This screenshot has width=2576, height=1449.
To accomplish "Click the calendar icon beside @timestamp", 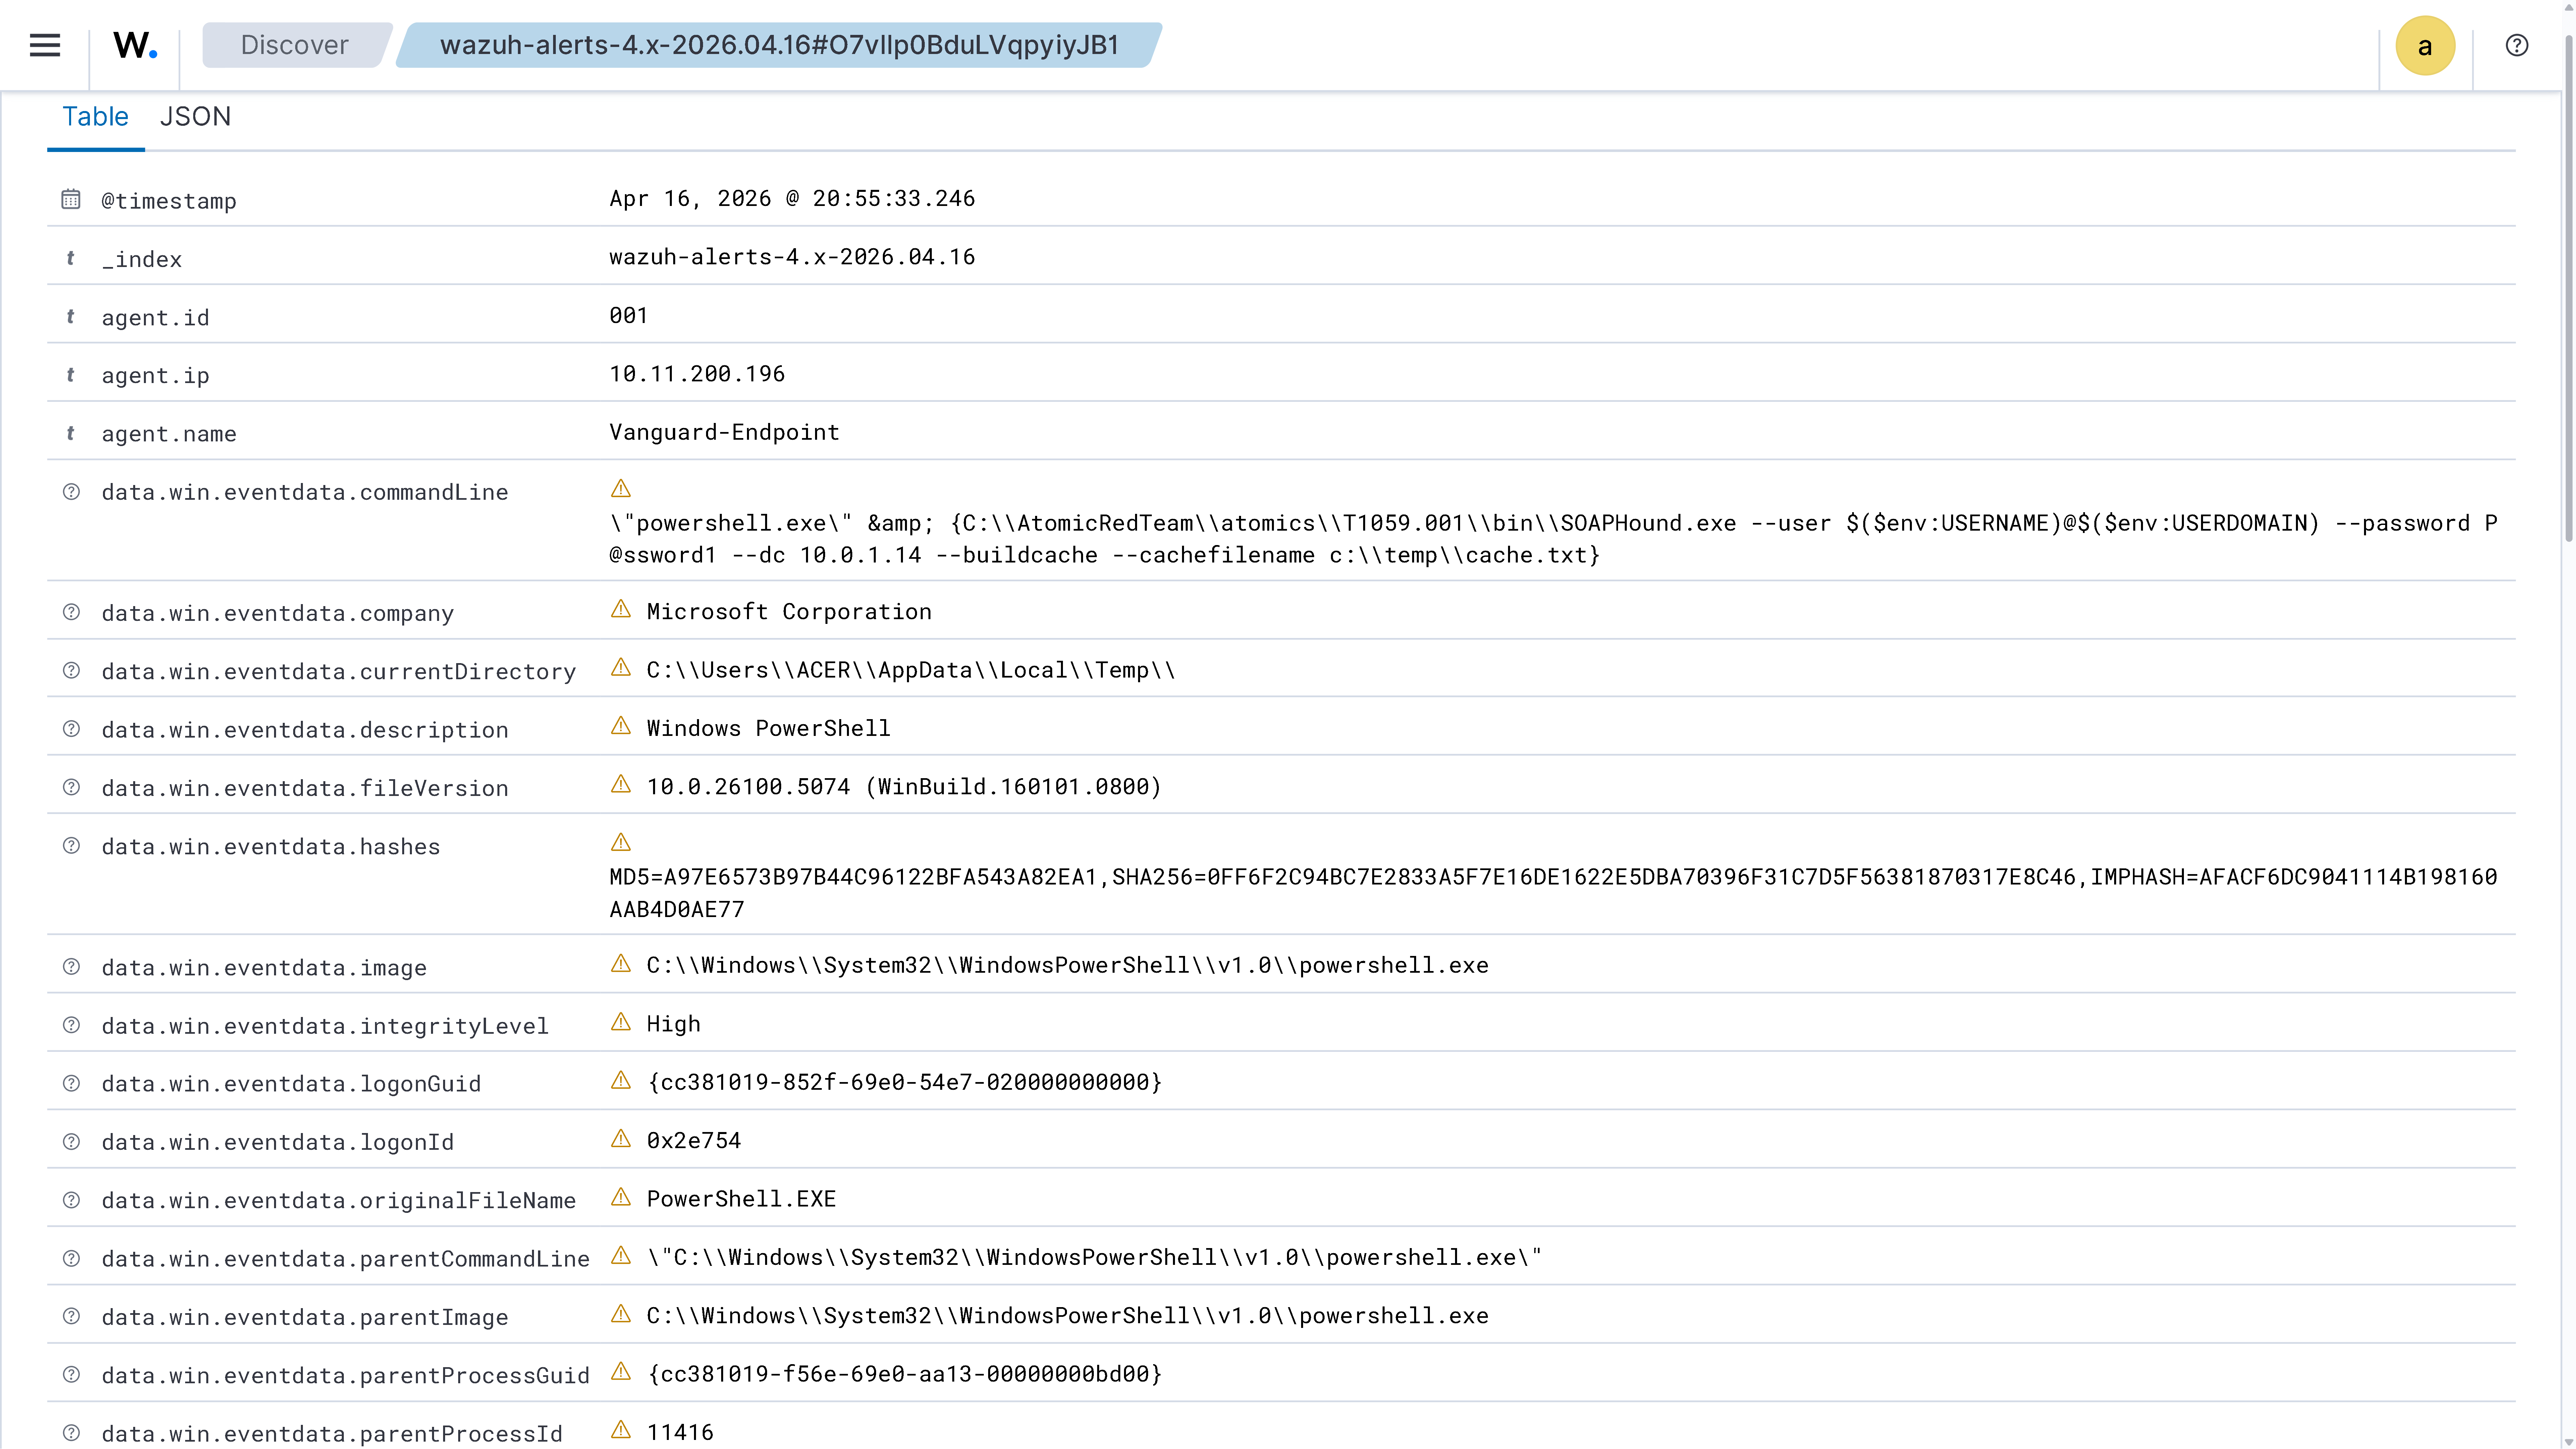I will [71, 199].
